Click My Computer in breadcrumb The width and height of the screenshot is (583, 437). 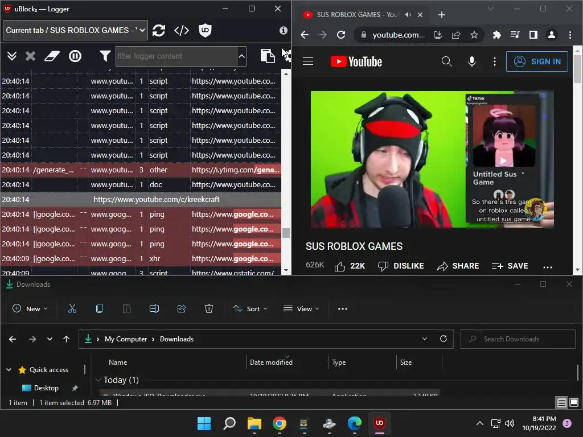tap(126, 339)
